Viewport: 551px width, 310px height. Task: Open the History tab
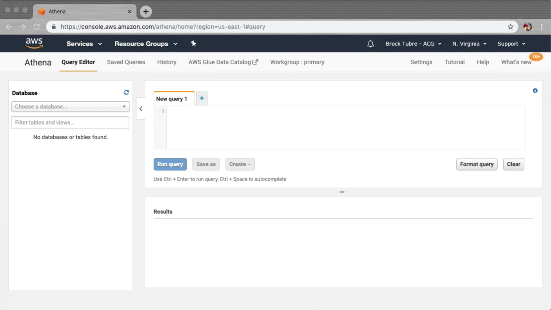click(167, 62)
